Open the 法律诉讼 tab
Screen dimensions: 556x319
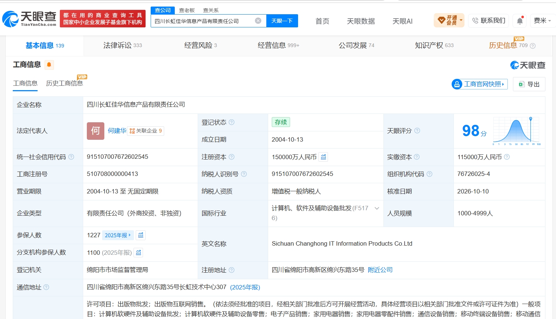tap(123, 45)
